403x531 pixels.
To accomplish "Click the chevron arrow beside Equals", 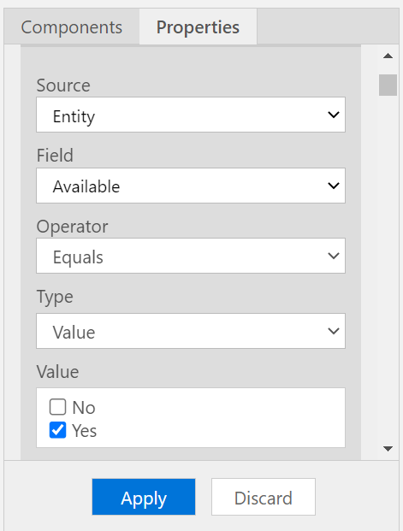I will click(x=334, y=256).
